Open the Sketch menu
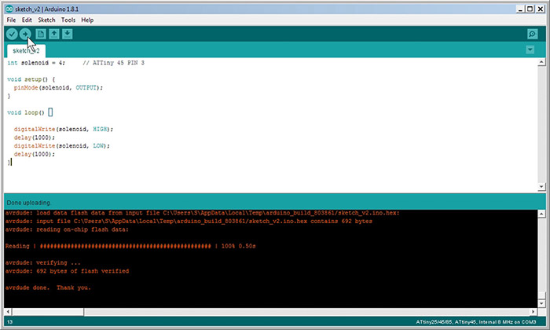The image size is (550, 330). point(46,20)
